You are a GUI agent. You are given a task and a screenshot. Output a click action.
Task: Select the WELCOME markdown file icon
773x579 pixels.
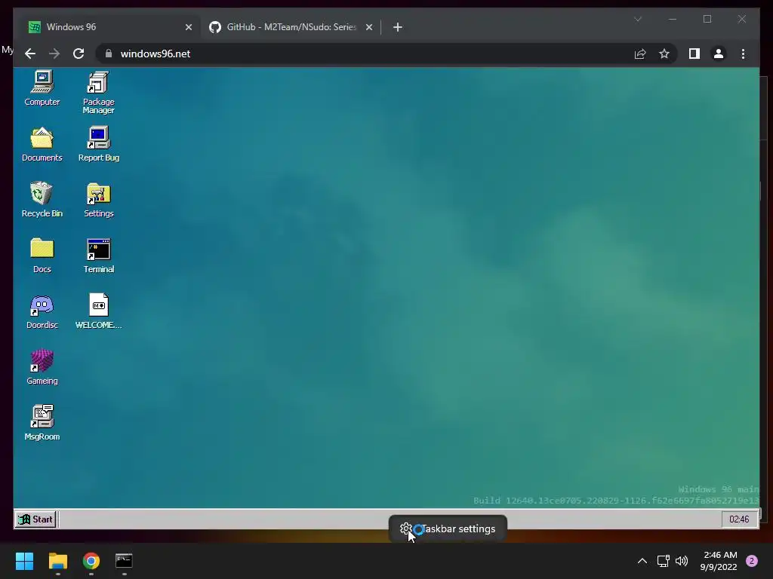(99, 312)
